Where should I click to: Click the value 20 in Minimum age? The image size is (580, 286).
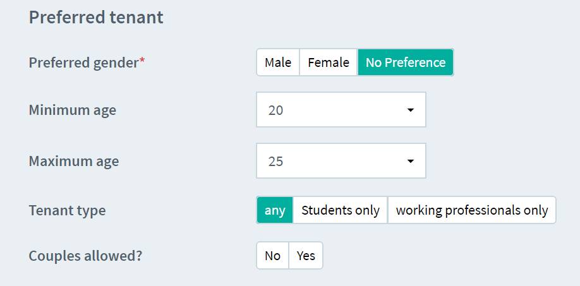275,110
